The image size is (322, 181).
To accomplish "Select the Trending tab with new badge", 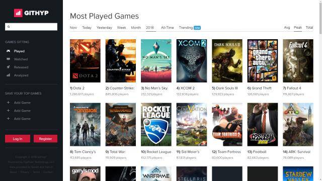I will coord(190,28).
